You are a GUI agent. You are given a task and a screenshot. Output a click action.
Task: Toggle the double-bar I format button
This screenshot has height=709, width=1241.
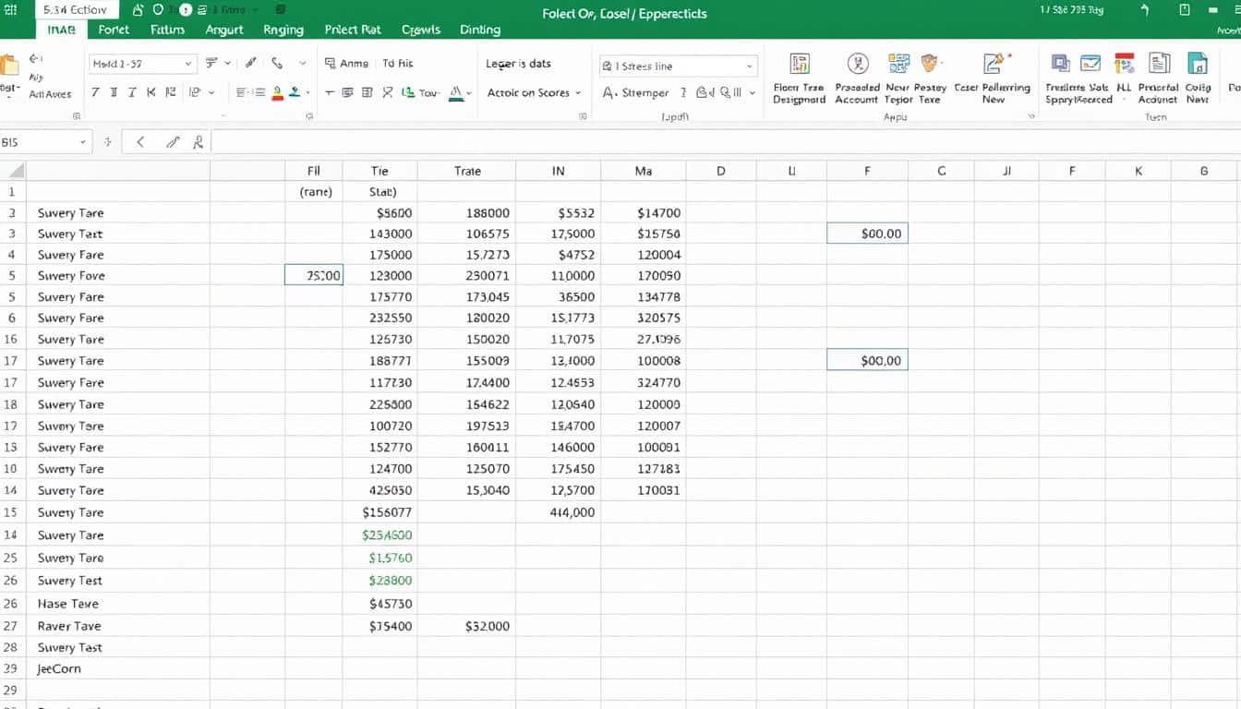[x=114, y=92]
